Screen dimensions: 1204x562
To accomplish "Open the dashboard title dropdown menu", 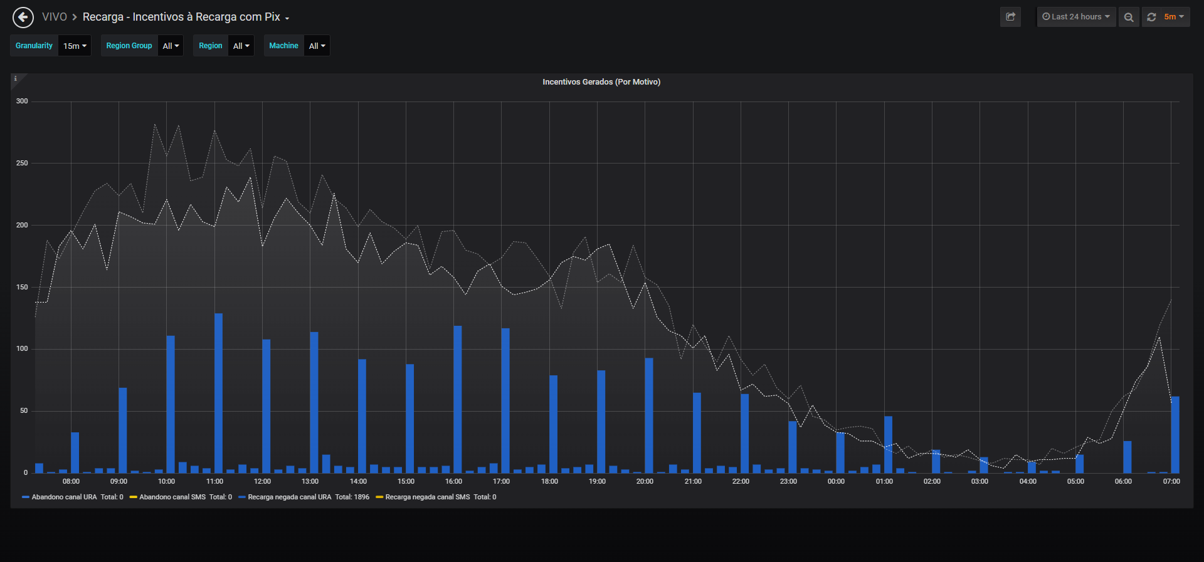I will click(186, 17).
